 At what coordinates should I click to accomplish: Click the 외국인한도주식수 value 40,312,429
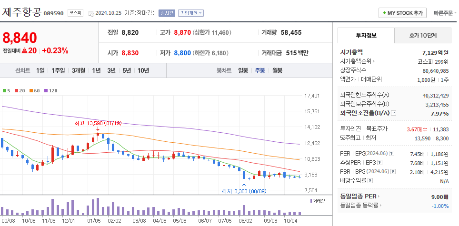click(x=436, y=96)
